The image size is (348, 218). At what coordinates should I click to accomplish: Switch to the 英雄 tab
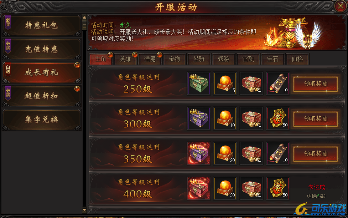[125, 59]
